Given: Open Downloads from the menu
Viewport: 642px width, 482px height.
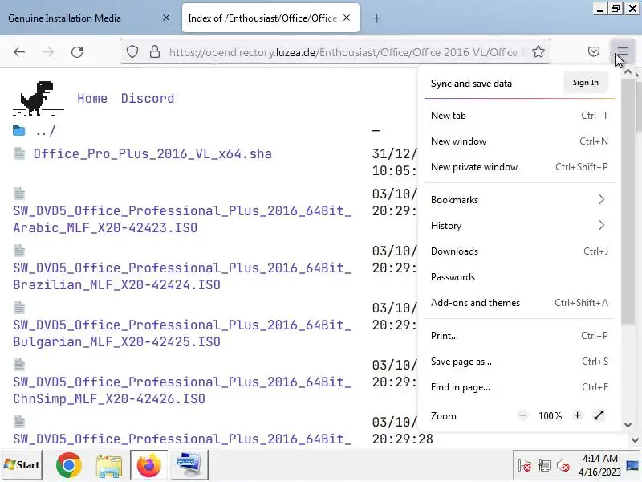Looking at the screenshot, I should point(519,251).
